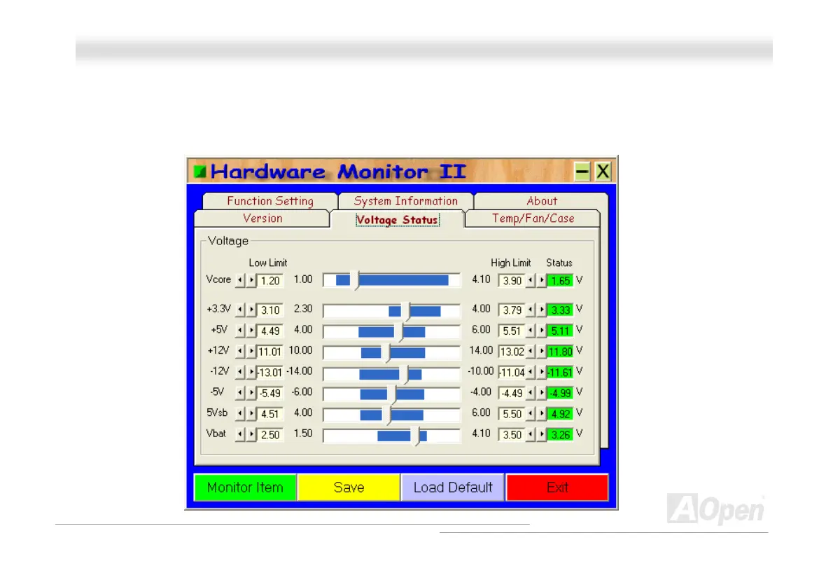Decrease the +5V high limit with the left arrow
Screen dimensions: 833x575
[x=530, y=331]
